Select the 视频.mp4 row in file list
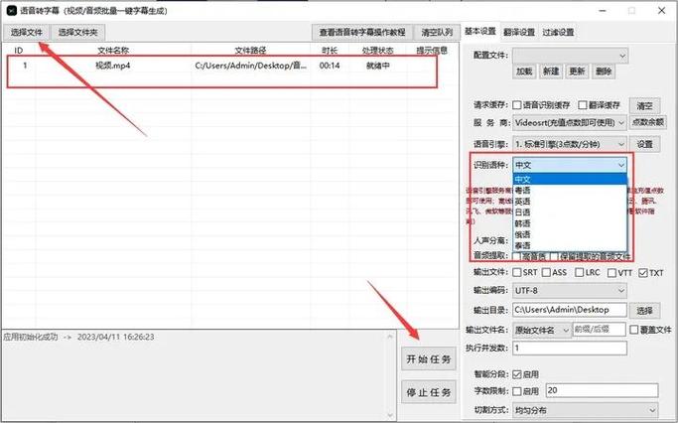This screenshot has height=423, width=678. point(221,66)
